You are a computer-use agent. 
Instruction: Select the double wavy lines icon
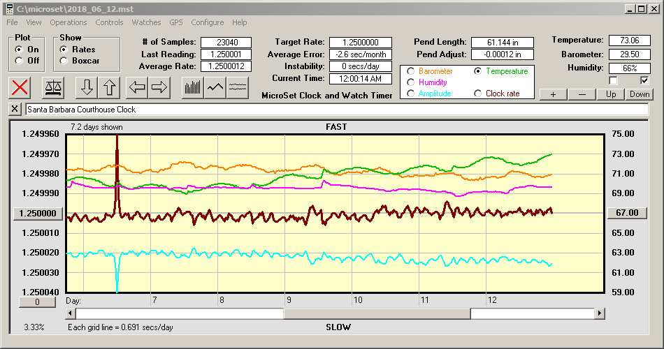coord(238,87)
